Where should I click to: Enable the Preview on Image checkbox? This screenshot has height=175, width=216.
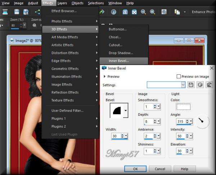[x=179, y=77]
